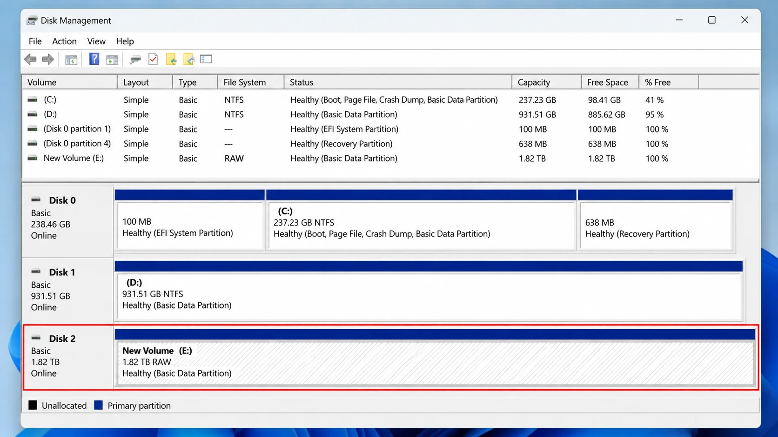Open the File menu
The width and height of the screenshot is (778, 437).
(x=35, y=41)
